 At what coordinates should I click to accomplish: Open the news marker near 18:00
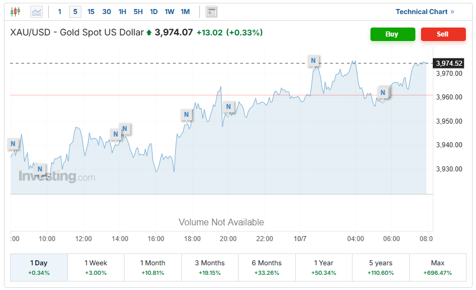point(186,115)
